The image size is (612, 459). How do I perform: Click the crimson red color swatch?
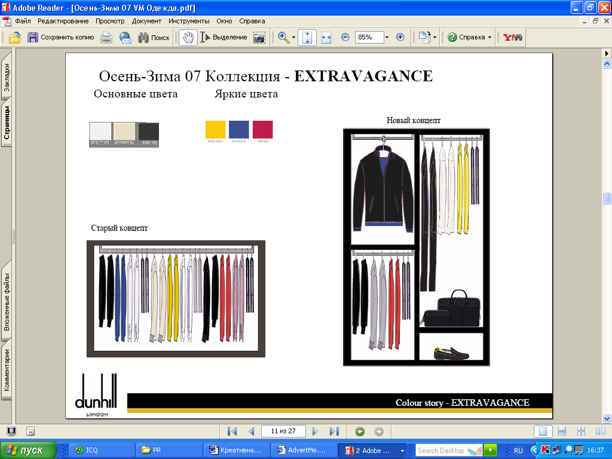263,130
